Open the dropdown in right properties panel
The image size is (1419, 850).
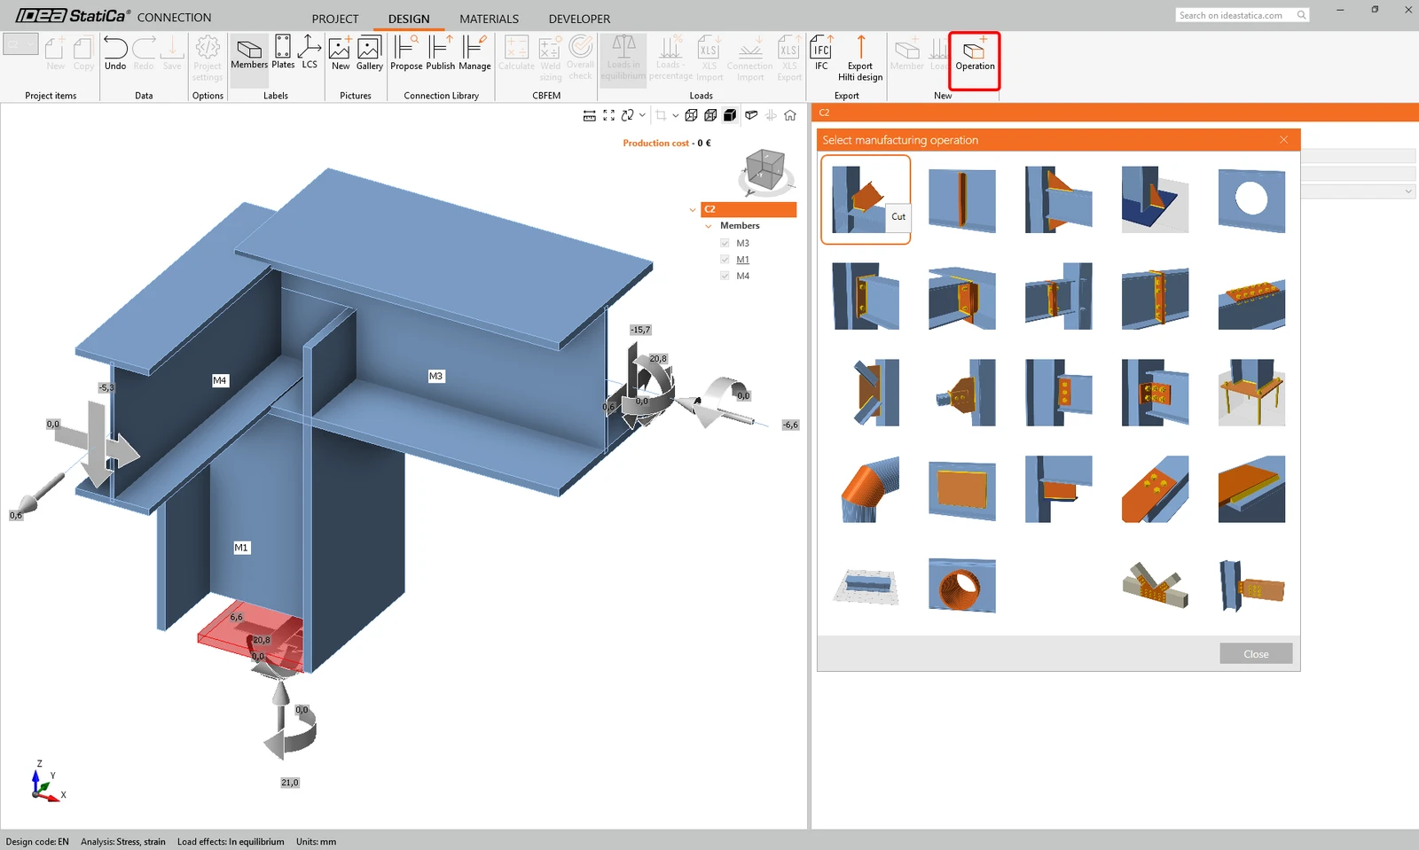pyautogui.click(x=1408, y=191)
